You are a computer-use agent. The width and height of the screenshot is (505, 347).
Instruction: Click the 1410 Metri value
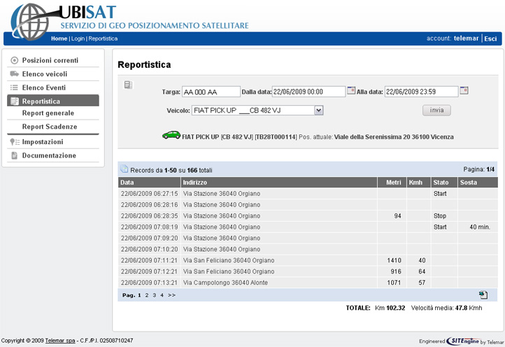click(x=394, y=260)
